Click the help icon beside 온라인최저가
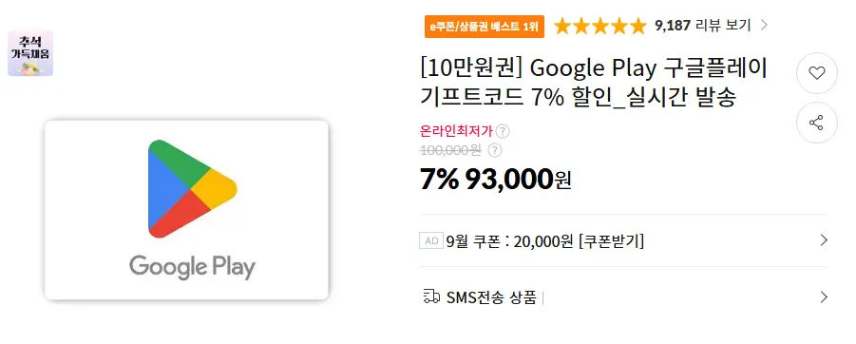Image resolution: width=856 pixels, height=344 pixels. (503, 131)
